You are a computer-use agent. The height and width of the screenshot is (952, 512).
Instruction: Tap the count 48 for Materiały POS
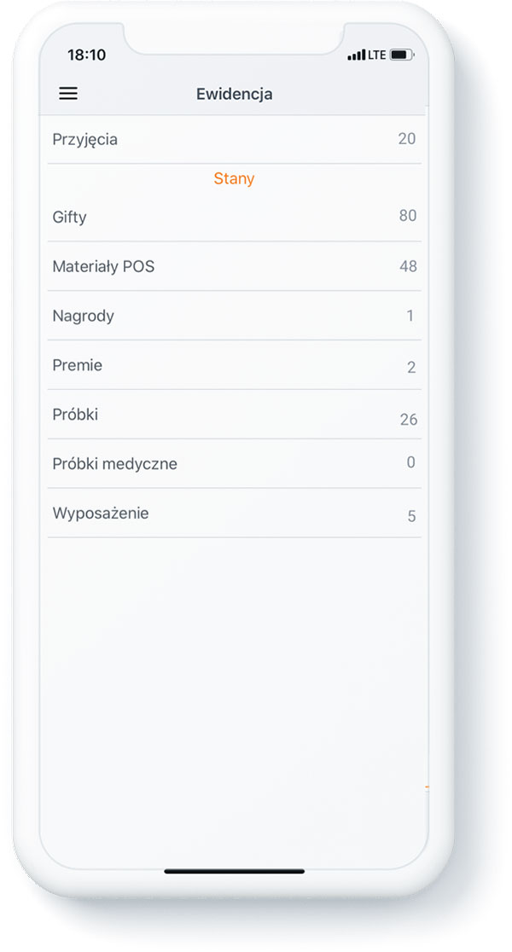pyautogui.click(x=408, y=266)
